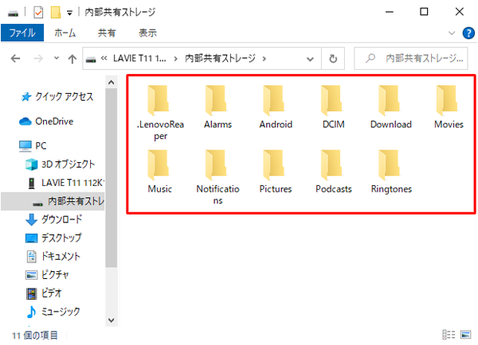Open ドキュメント in navigation pane

pos(53,256)
